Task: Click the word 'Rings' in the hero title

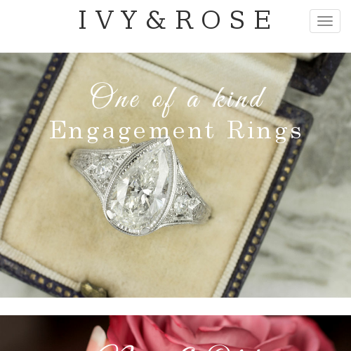Action: (x=265, y=131)
